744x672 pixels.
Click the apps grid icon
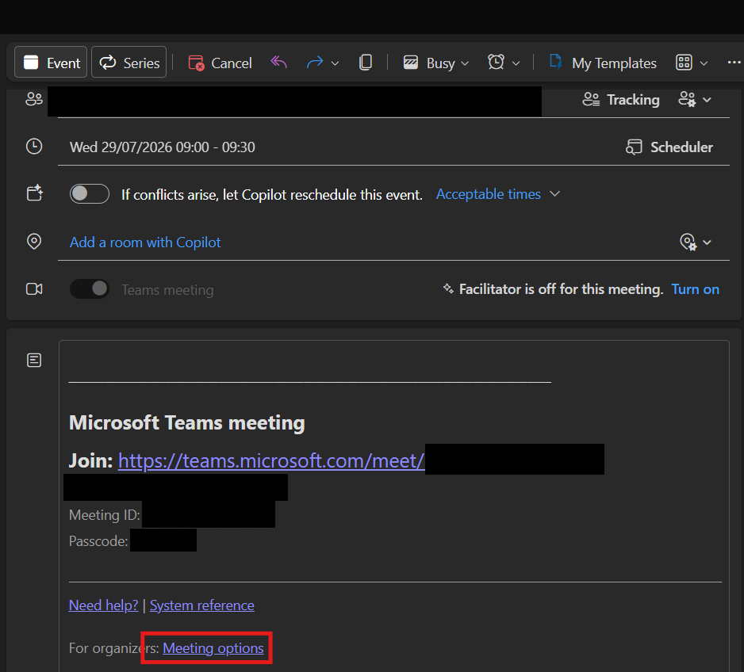(684, 63)
